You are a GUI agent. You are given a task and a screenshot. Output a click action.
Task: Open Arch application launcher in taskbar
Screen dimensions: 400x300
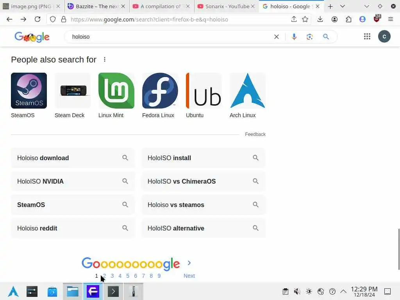[x=13, y=291]
